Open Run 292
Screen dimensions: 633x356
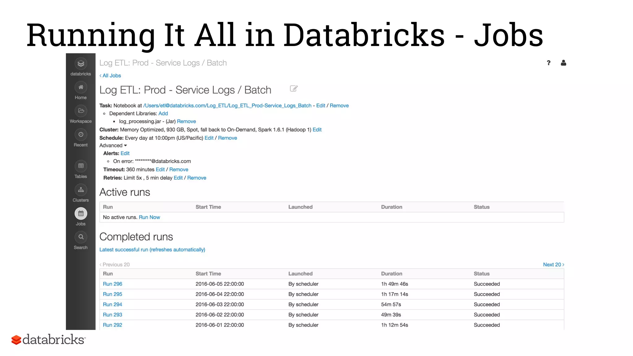(113, 325)
